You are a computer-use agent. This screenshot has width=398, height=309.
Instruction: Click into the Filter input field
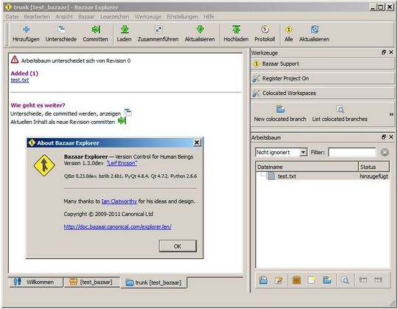pos(352,153)
